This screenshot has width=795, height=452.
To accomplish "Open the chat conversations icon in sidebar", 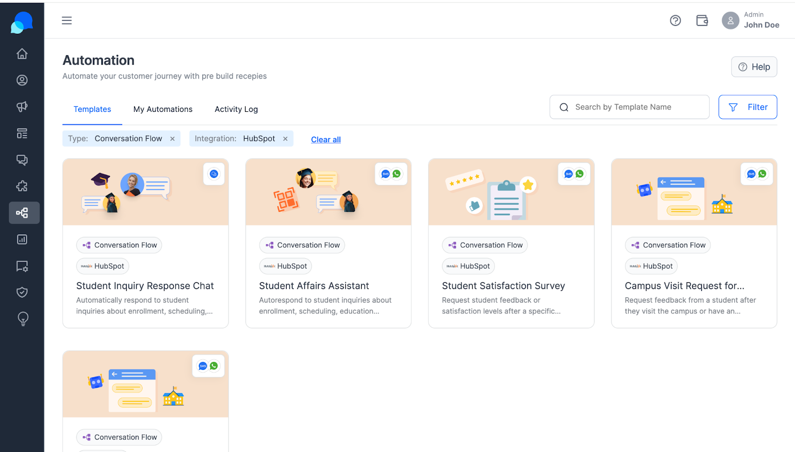I will pyautogui.click(x=22, y=160).
